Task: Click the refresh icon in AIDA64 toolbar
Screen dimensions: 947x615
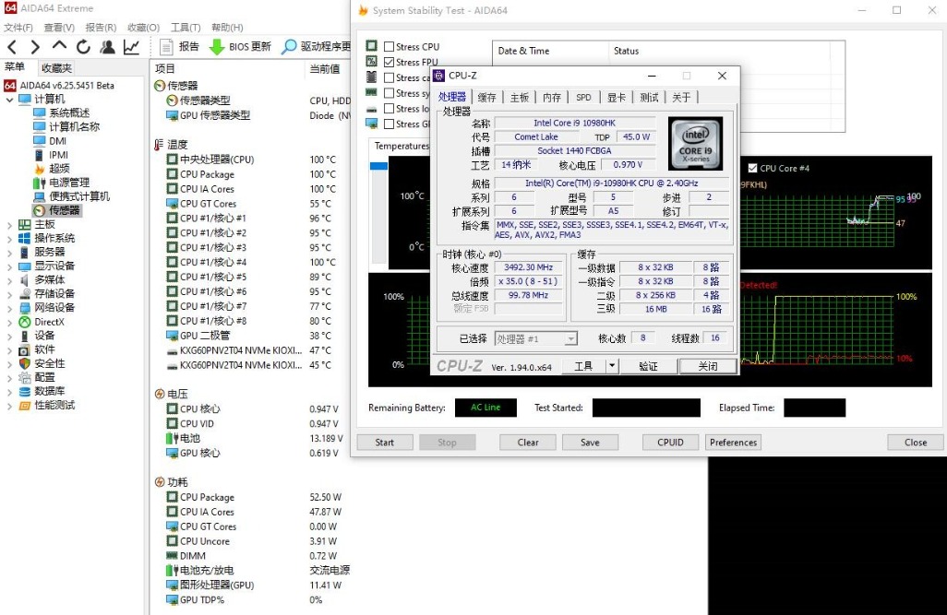Action: (x=84, y=46)
